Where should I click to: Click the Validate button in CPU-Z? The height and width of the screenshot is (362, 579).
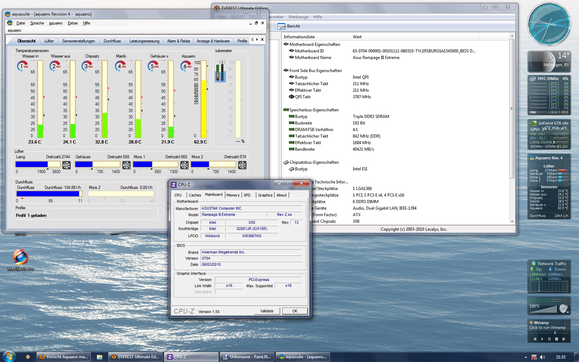tap(267, 311)
